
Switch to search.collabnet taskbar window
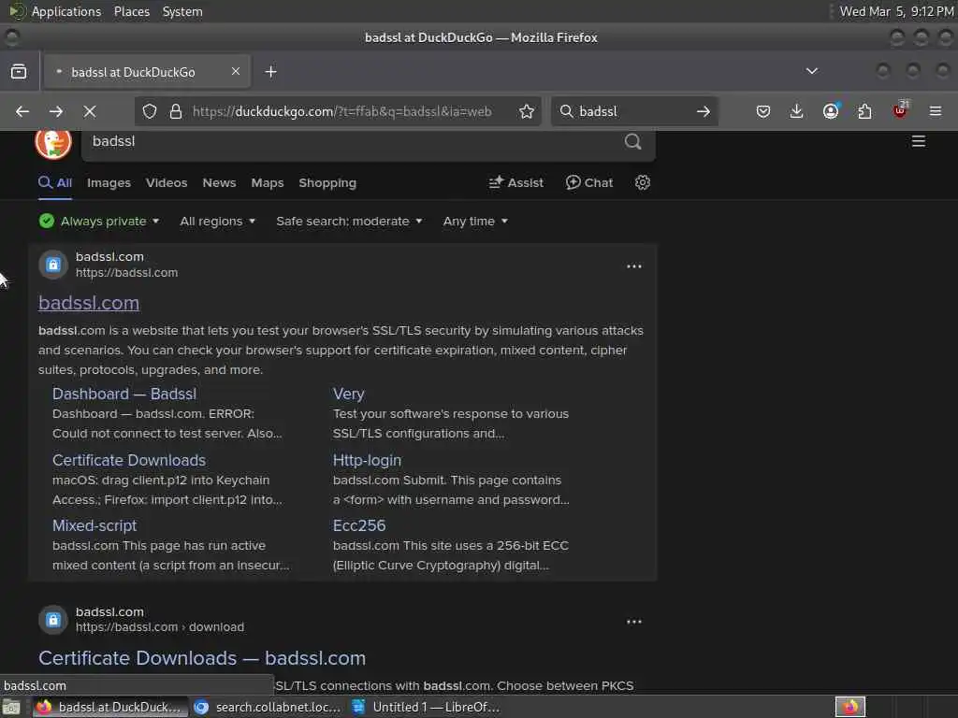(268, 707)
